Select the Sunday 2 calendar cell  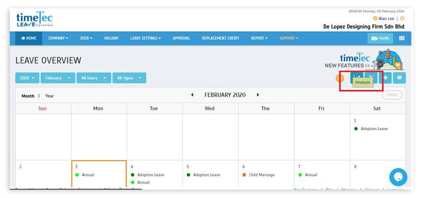43,174
